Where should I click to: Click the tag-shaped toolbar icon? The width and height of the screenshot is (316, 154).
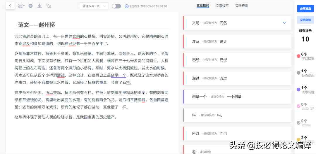pos(48,6)
